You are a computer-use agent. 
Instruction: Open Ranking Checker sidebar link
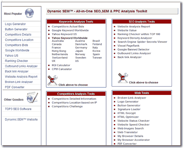[x=16, y=61]
